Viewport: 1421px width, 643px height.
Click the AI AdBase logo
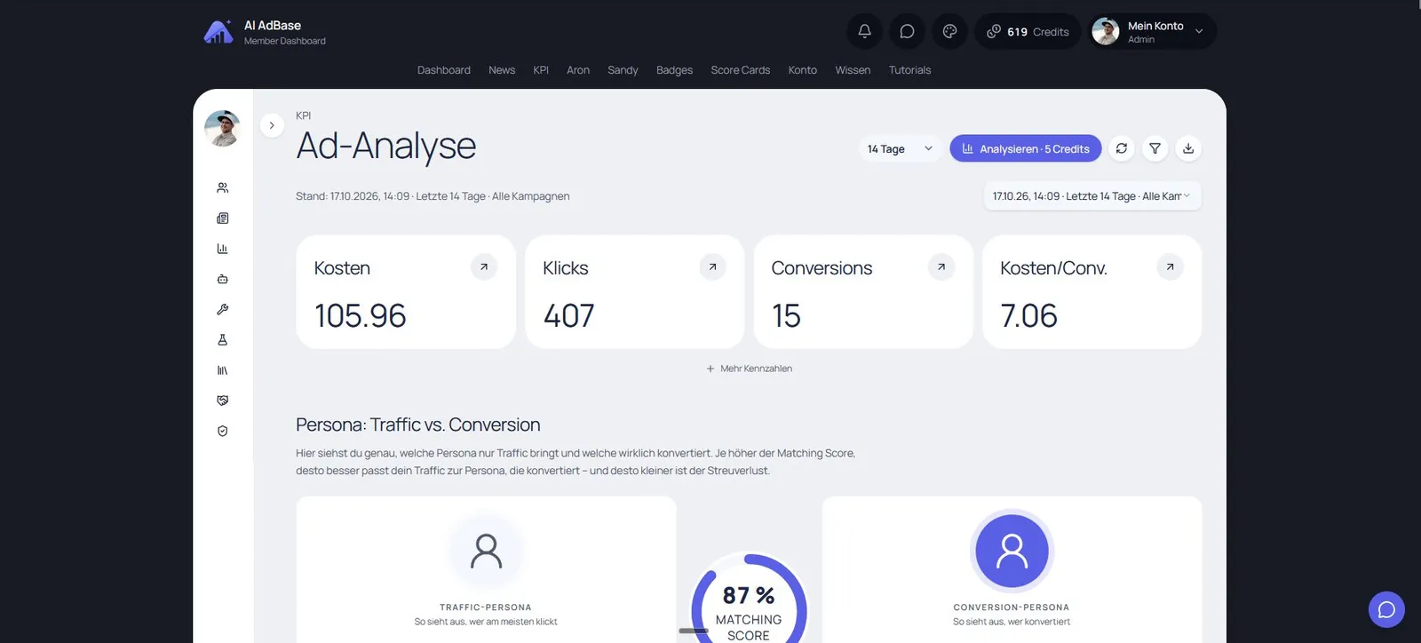(x=218, y=32)
